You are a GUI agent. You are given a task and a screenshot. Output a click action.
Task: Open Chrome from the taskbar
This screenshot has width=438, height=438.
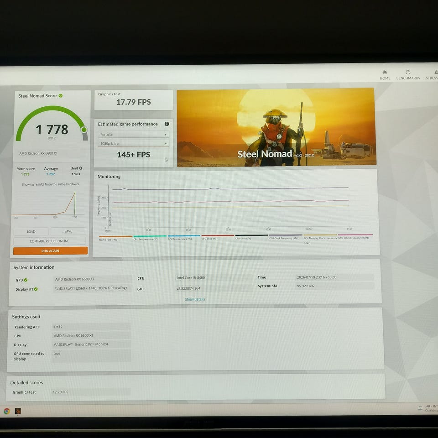[7, 411]
